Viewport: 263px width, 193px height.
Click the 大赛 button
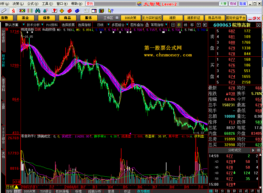pyautogui.click(x=223, y=4)
